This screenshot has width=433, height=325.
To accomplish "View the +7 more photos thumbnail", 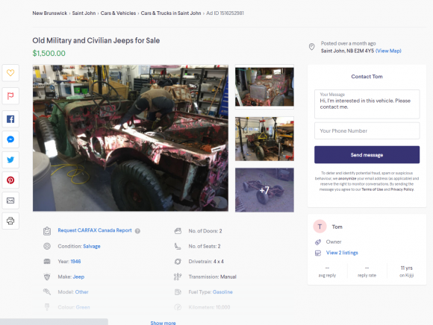I will pos(264,190).
